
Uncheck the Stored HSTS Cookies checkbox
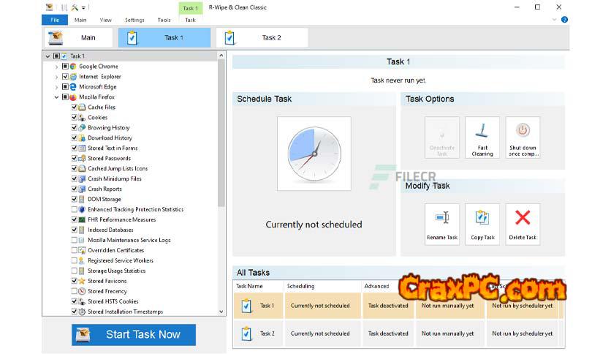click(x=74, y=301)
